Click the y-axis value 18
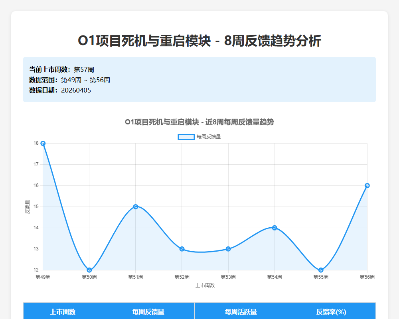Image resolution: width=399 pixels, height=319 pixels. tap(36, 143)
